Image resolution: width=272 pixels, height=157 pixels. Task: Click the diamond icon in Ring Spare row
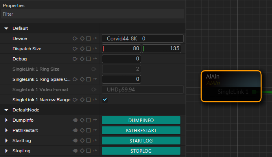pyautogui.click(x=82, y=79)
